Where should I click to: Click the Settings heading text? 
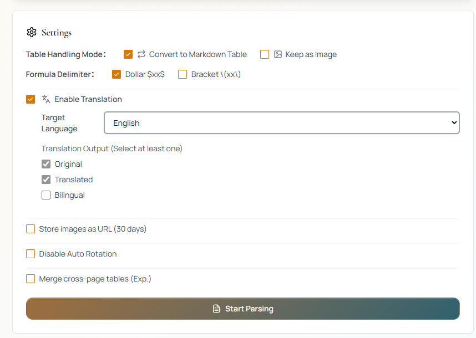57,33
